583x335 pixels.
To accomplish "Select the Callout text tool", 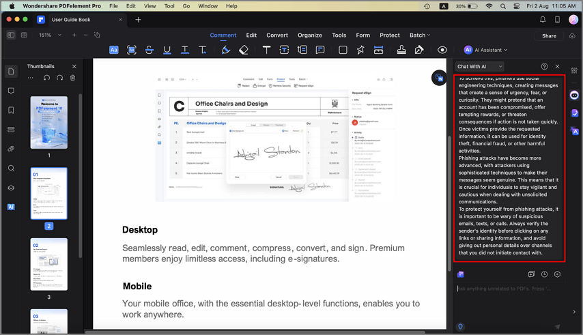I will (x=302, y=50).
